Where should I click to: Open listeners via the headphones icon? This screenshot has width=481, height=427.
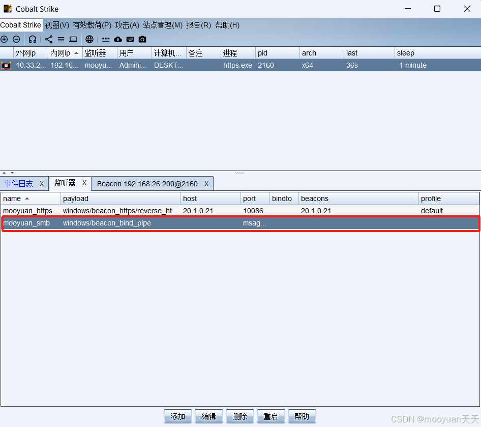pyautogui.click(x=32, y=39)
